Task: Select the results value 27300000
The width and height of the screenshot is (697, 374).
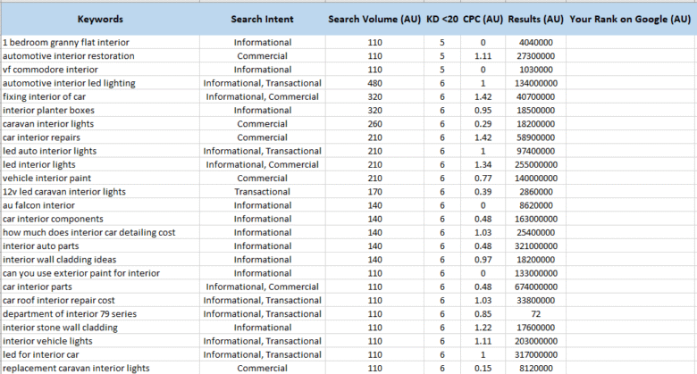Action: tap(535, 56)
